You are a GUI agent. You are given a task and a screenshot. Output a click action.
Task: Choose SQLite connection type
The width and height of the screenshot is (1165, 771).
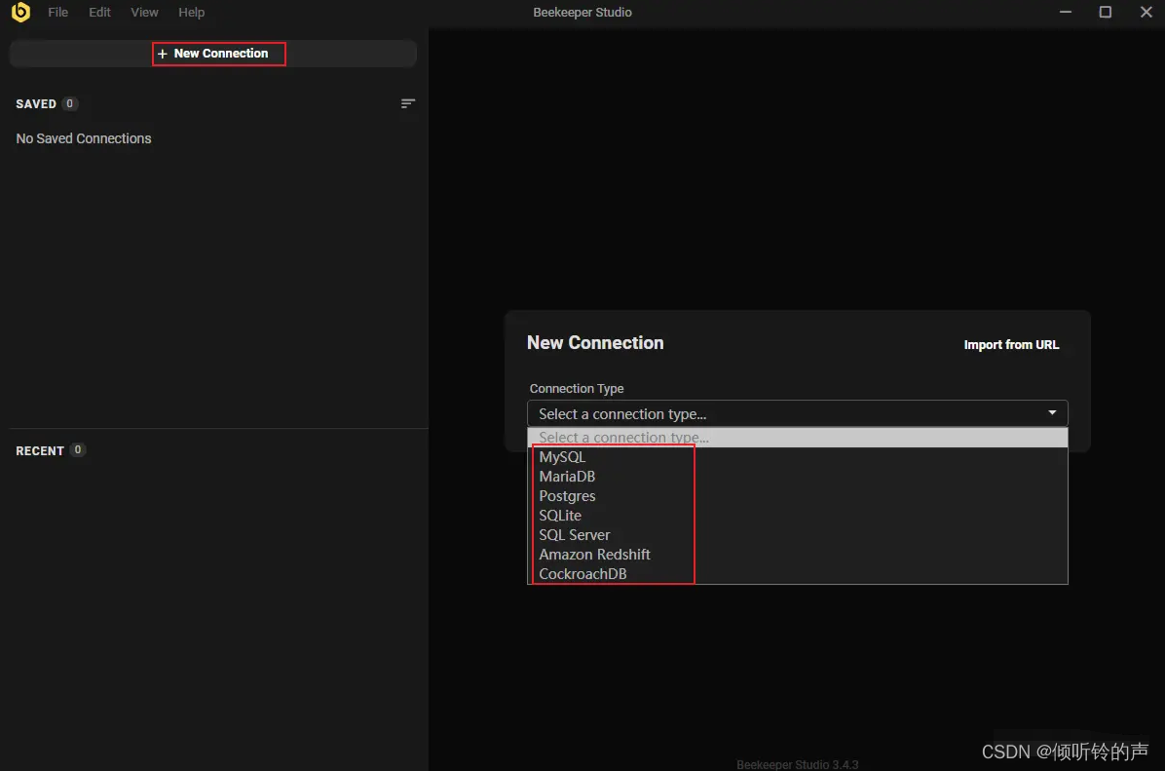[x=797, y=516]
